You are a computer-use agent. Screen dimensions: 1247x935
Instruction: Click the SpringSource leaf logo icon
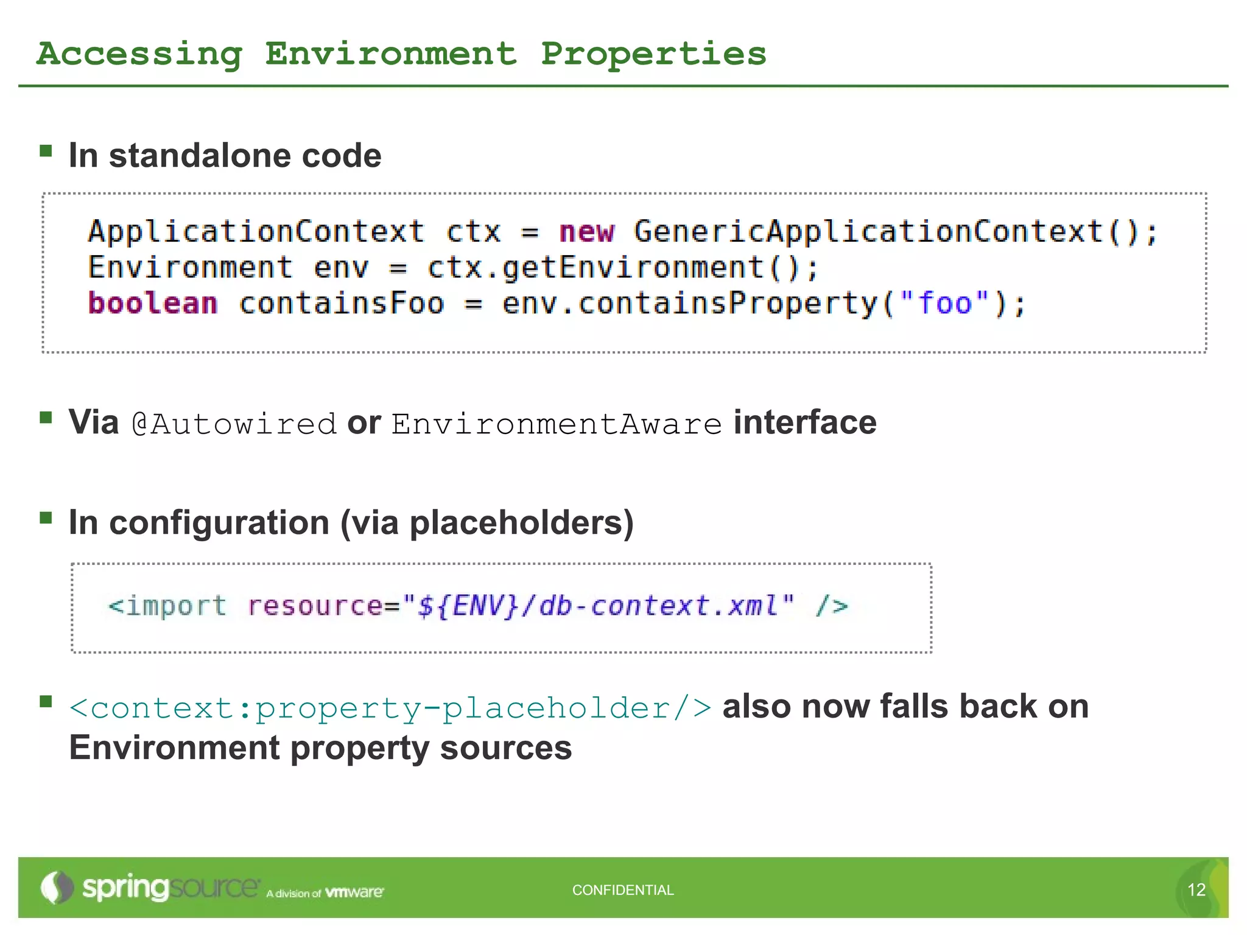57,888
